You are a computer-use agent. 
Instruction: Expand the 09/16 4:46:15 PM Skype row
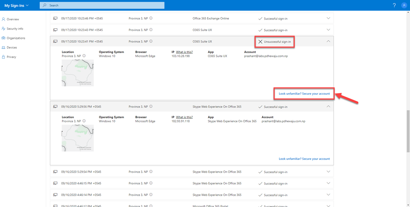(329, 183)
